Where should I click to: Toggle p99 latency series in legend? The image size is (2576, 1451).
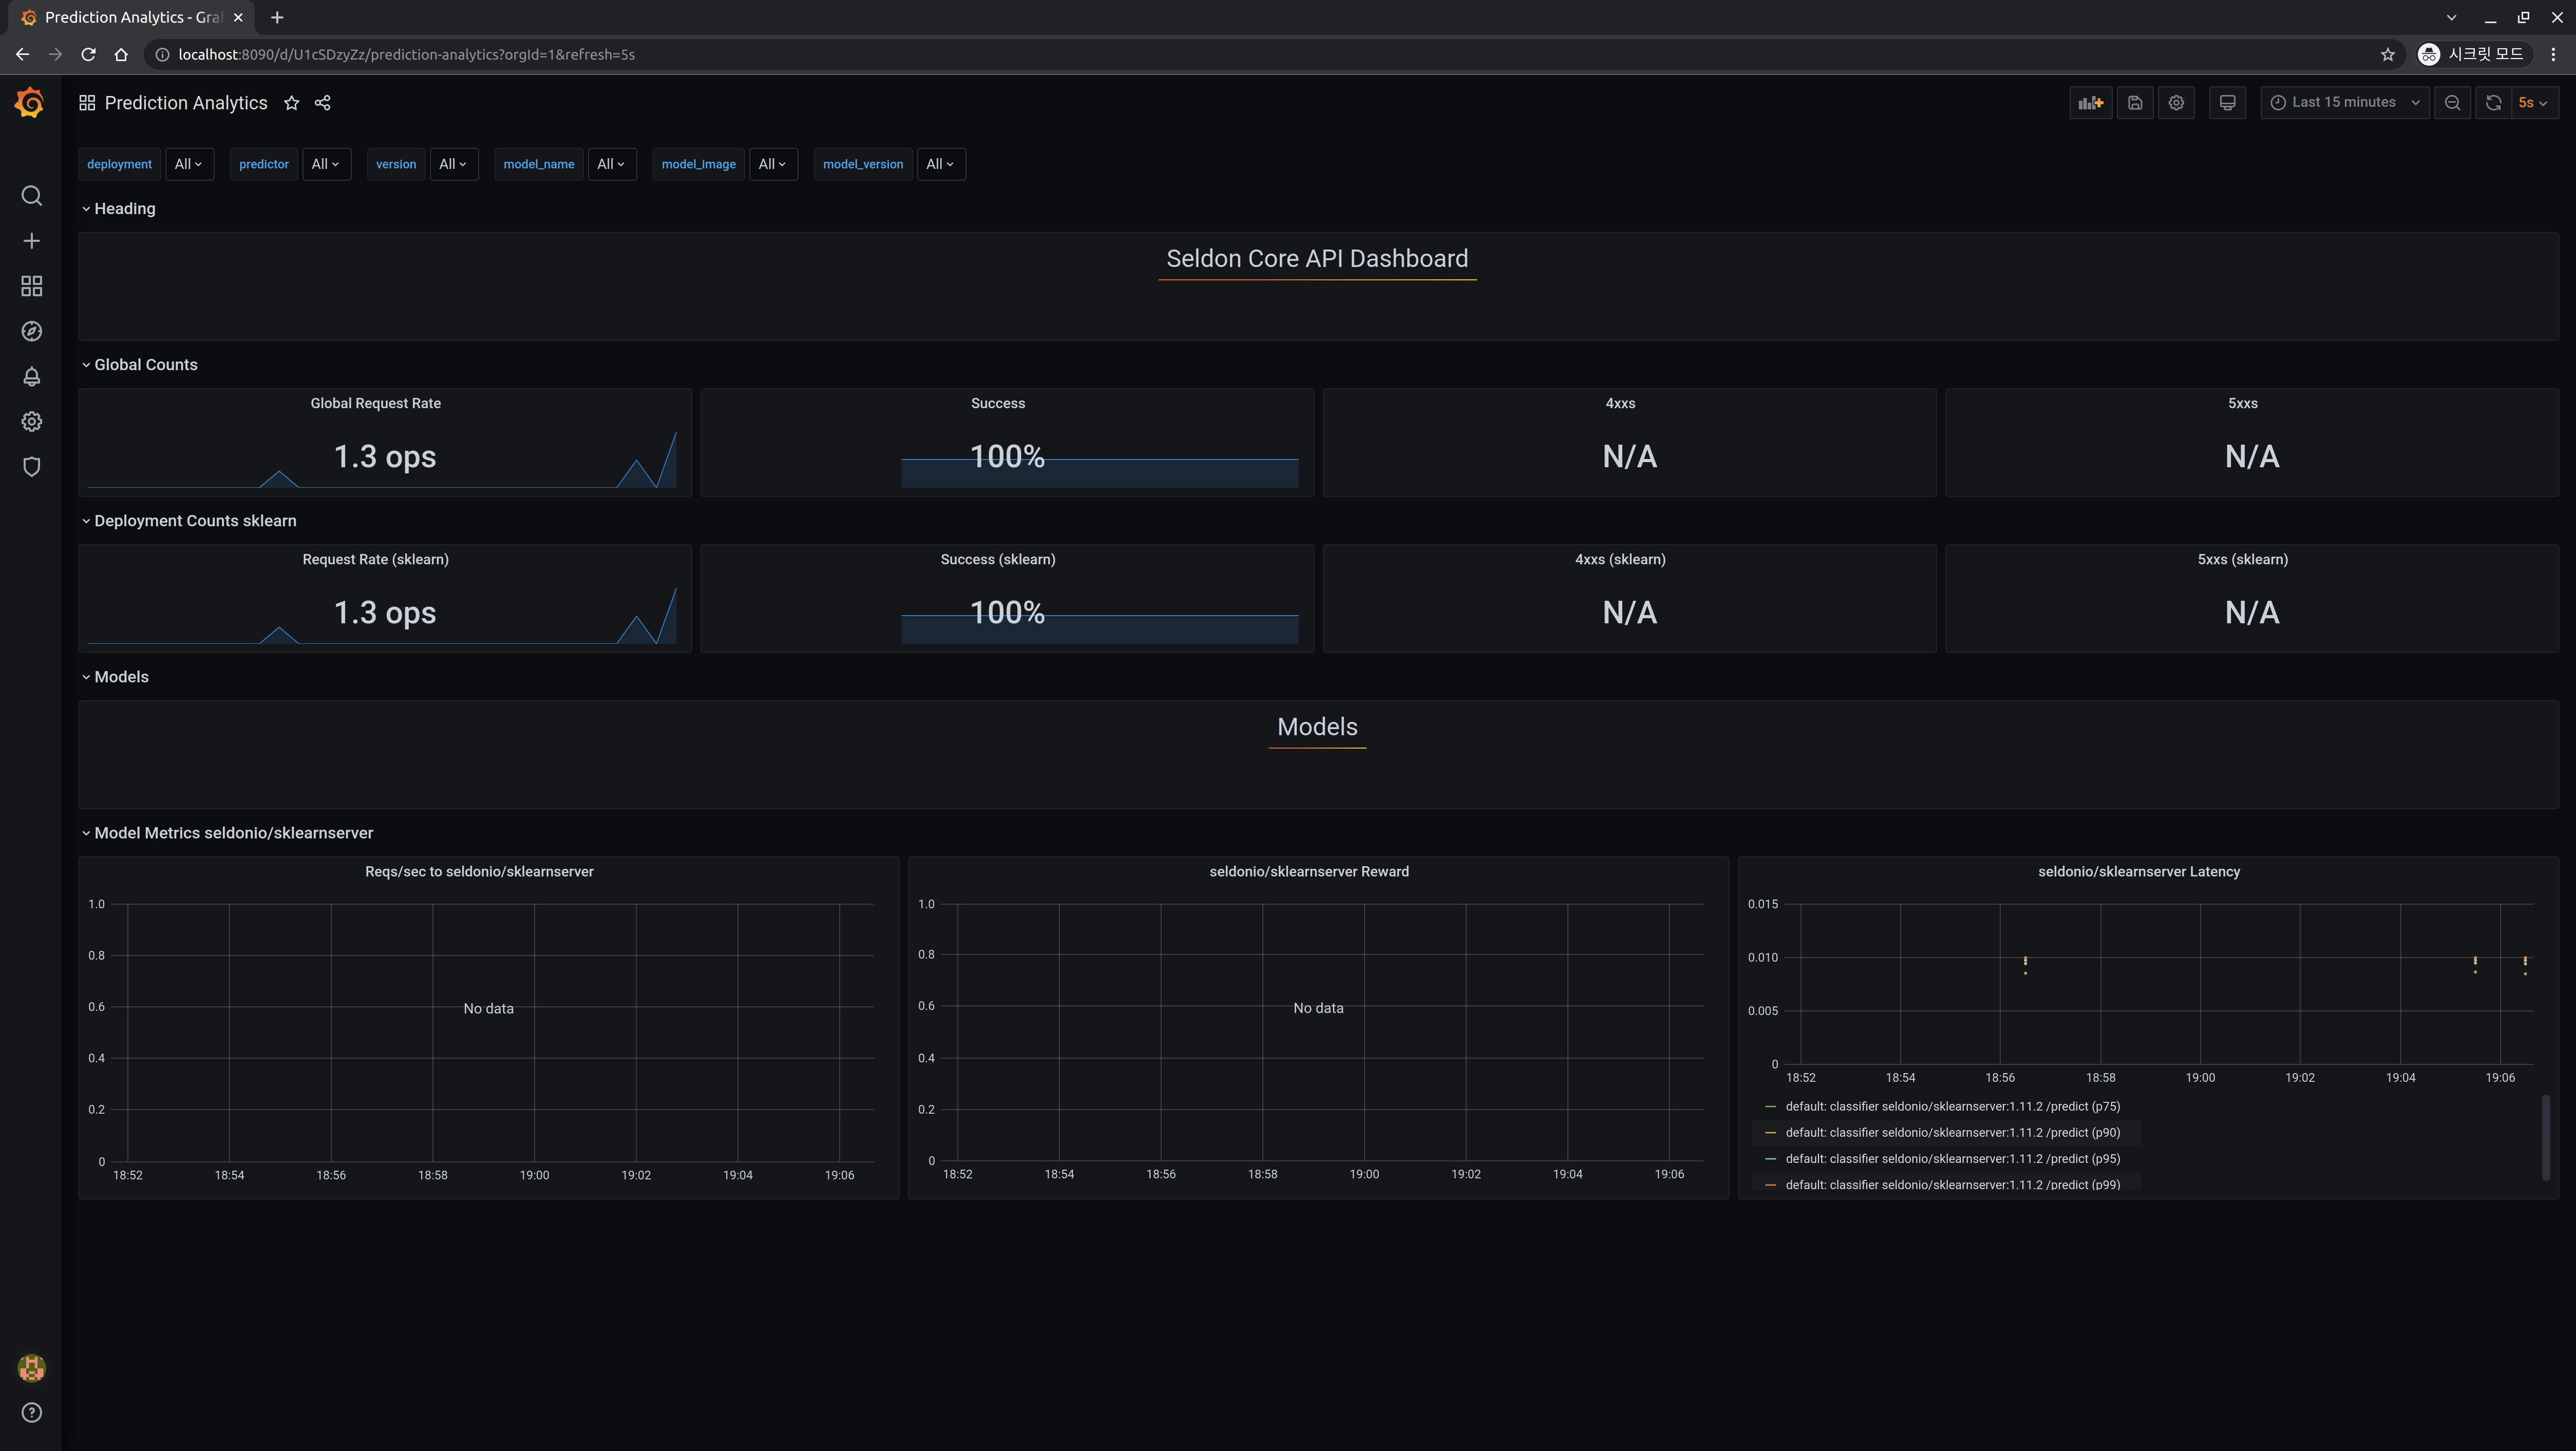coord(1952,1184)
